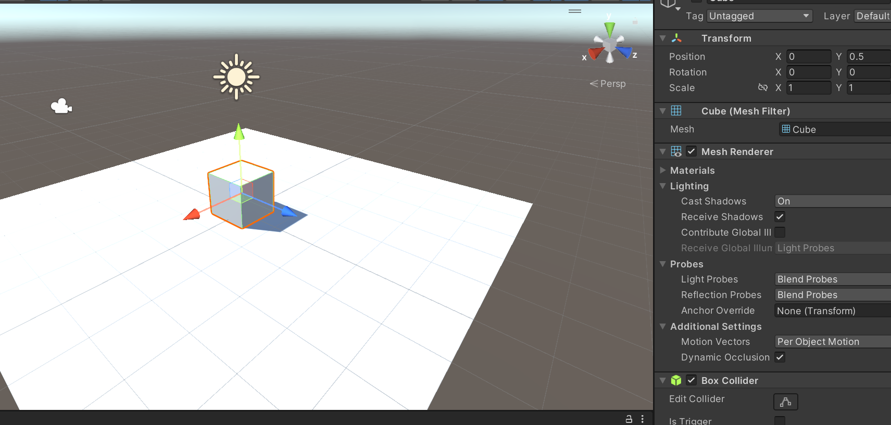Open the Tag dropdown showing Untagged
Image resolution: width=891 pixels, height=425 pixels.
759,16
